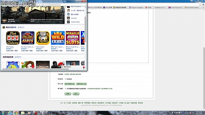The width and height of the screenshot is (205, 115).
Task: Click the Survival featured banner image
Action: [33, 15]
